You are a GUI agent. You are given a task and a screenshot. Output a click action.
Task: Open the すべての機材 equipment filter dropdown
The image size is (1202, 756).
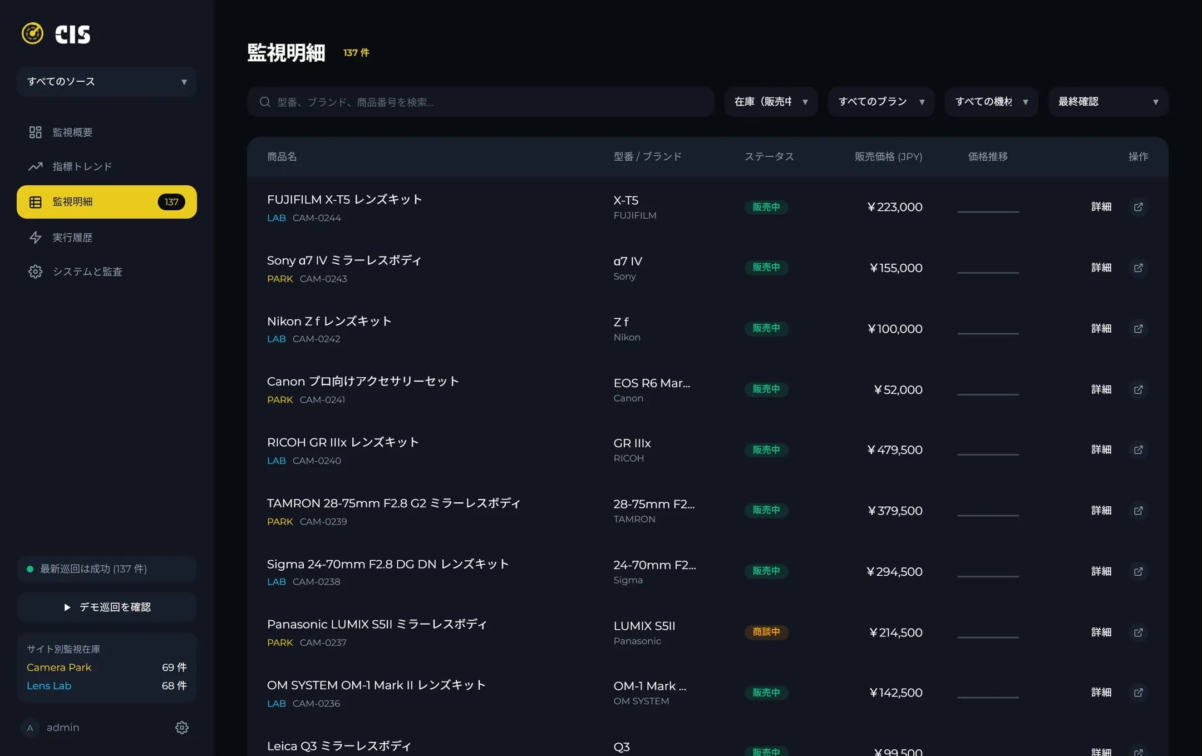coord(991,102)
